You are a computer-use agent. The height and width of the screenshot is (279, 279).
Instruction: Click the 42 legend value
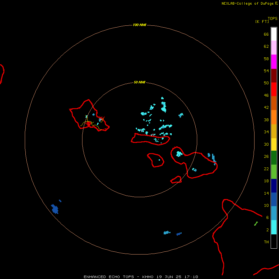[x=266, y=108]
